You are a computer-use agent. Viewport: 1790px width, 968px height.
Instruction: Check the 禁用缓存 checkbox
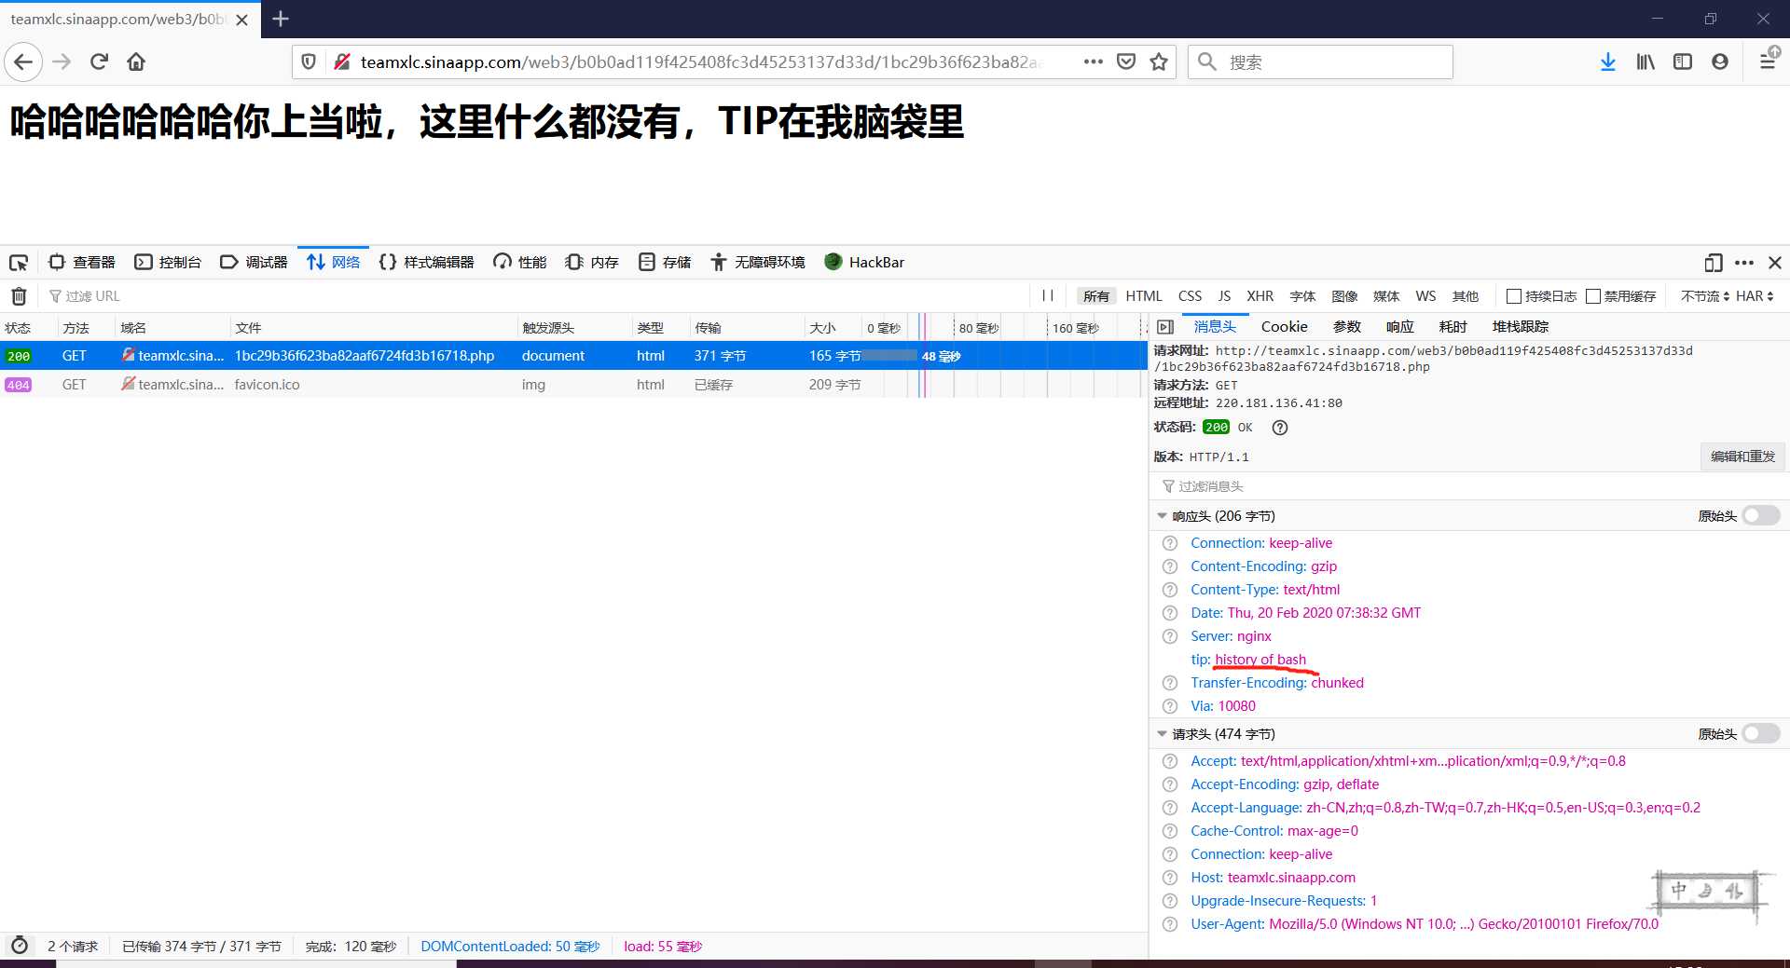(1593, 296)
